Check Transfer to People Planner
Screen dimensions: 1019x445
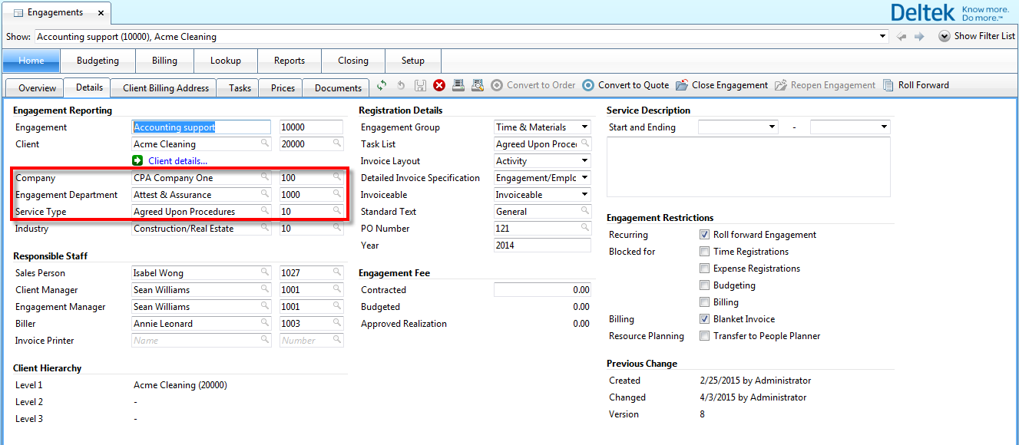click(x=704, y=336)
